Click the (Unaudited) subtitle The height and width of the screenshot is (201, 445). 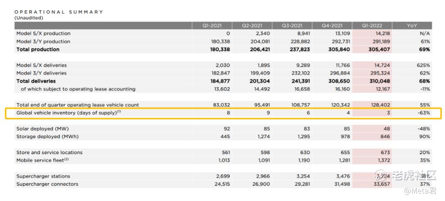tap(29, 18)
